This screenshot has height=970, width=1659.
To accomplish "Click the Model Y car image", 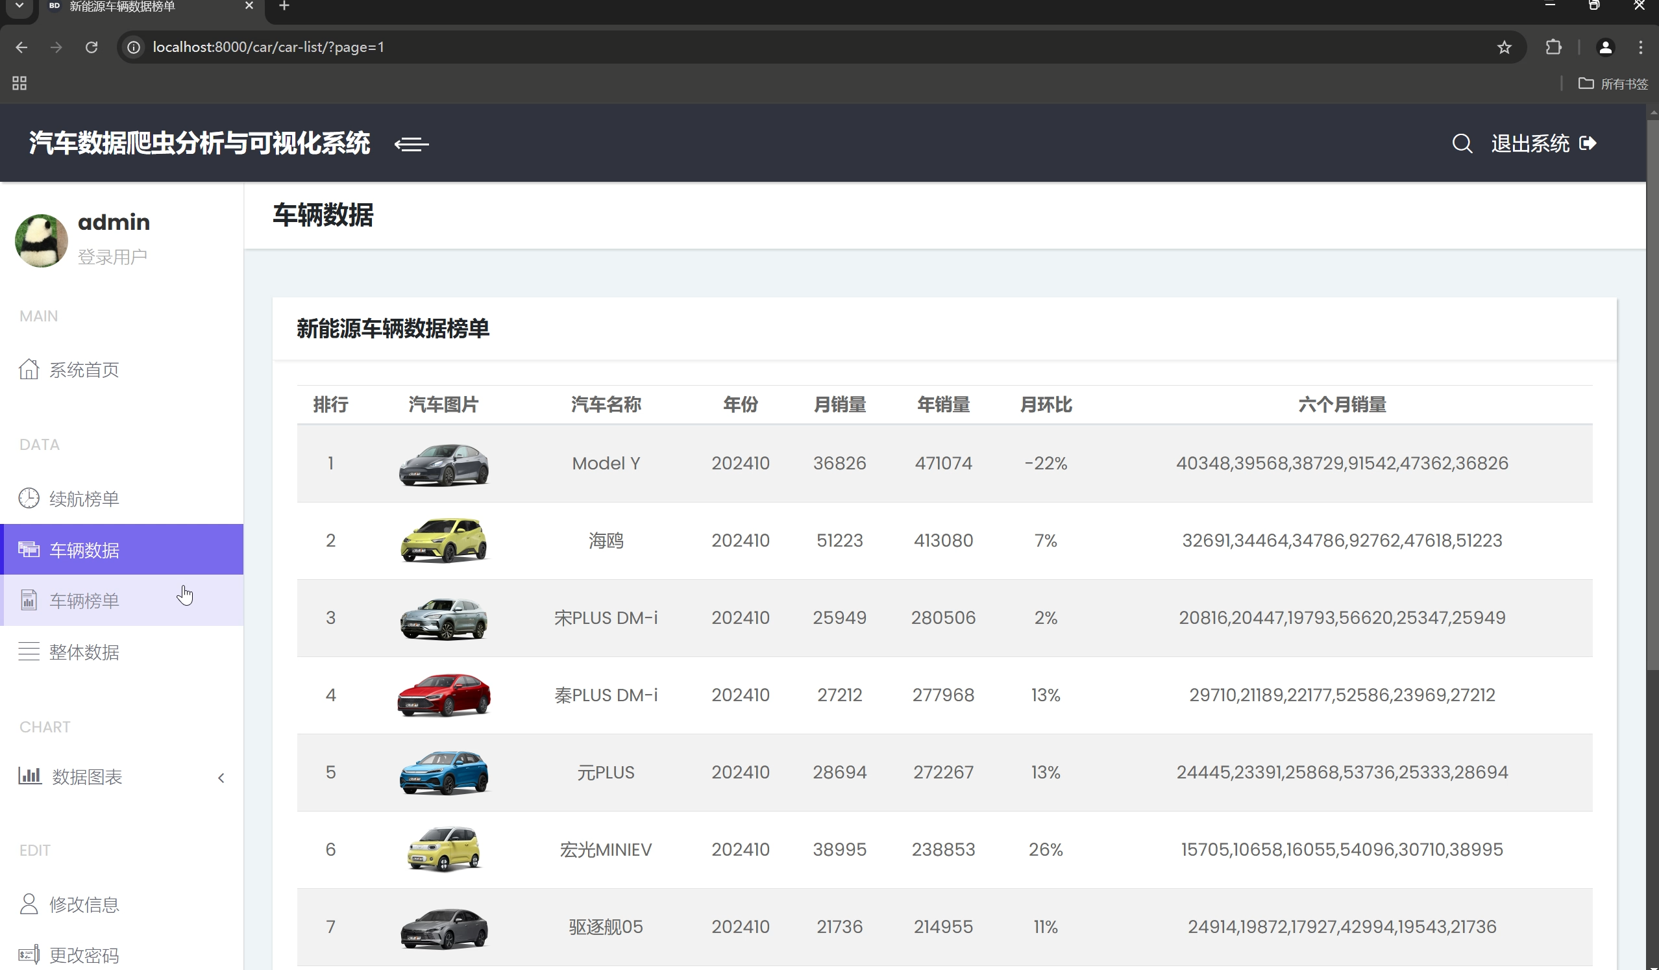I will coord(444,464).
